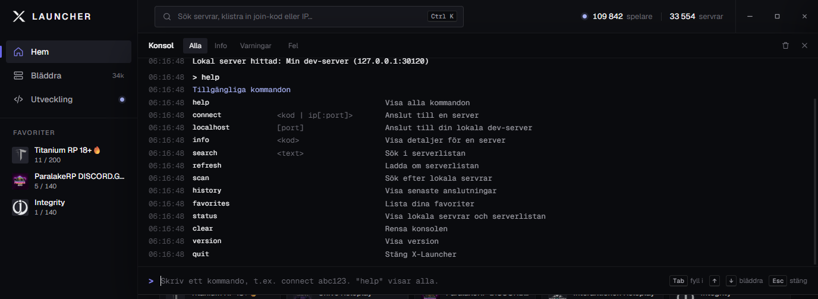Open the ParalakeRP favorite server
818x299 pixels.
coord(68,181)
